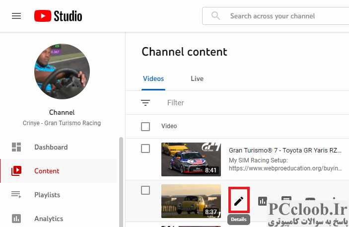Click the Content play icon
The width and height of the screenshot is (349, 227).
16,171
